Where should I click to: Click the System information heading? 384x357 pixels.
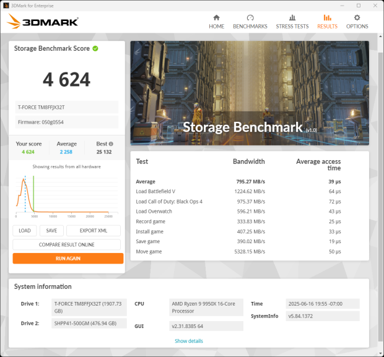point(43,286)
